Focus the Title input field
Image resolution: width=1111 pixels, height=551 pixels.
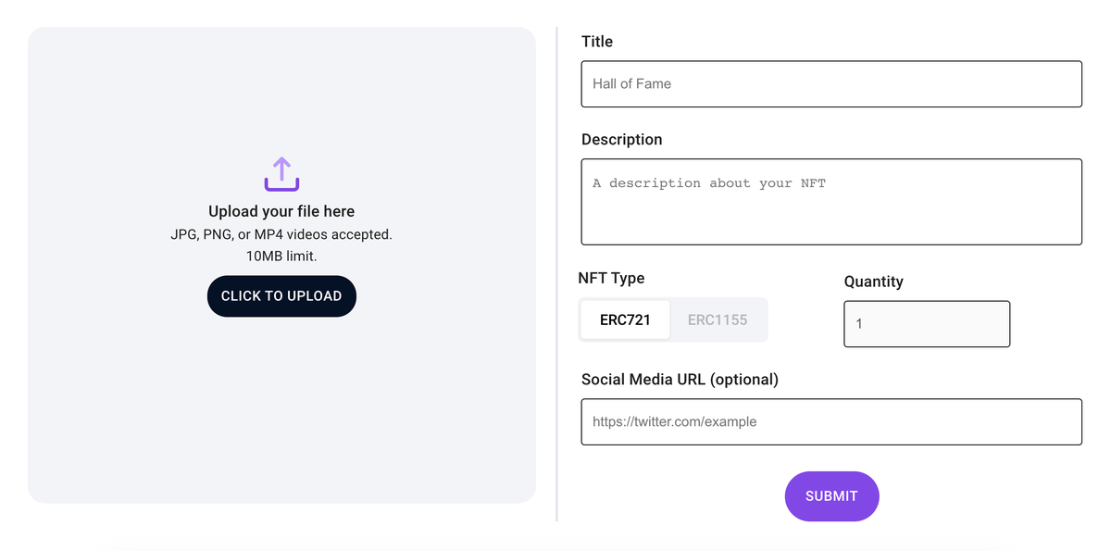[x=831, y=83]
